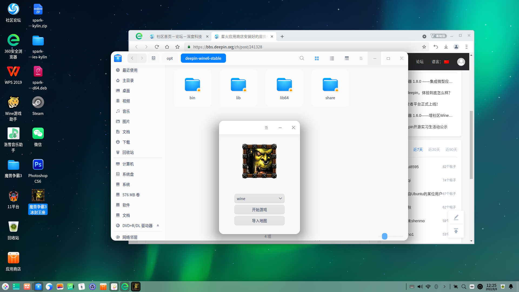
Task: Open Steam from the desktop
Action: coord(38,102)
